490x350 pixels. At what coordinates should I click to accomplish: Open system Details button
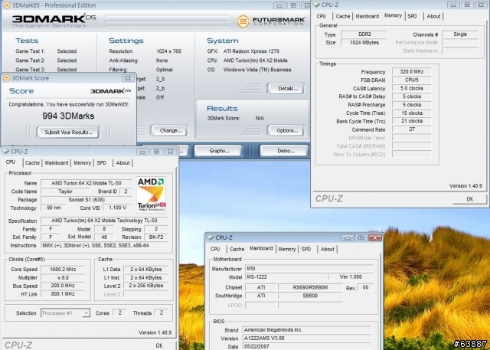click(x=288, y=88)
